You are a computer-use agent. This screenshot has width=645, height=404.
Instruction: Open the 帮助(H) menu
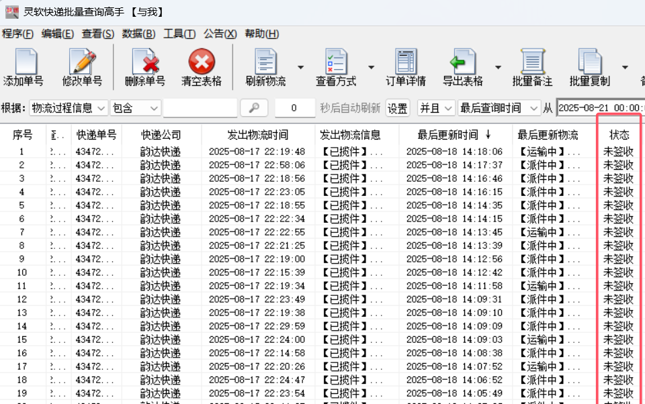[x=261, y=34]
